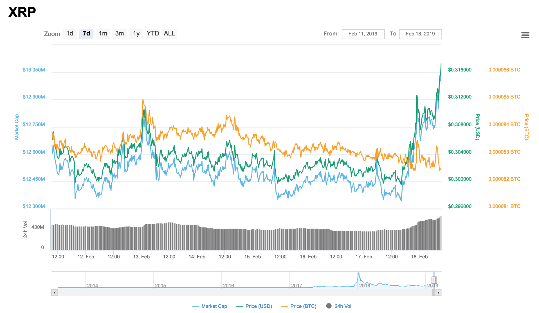Image resolution: width=539 pixels, height=313 pixels.
Task: Select the YTD zoom range
Action: click(153, 34)
